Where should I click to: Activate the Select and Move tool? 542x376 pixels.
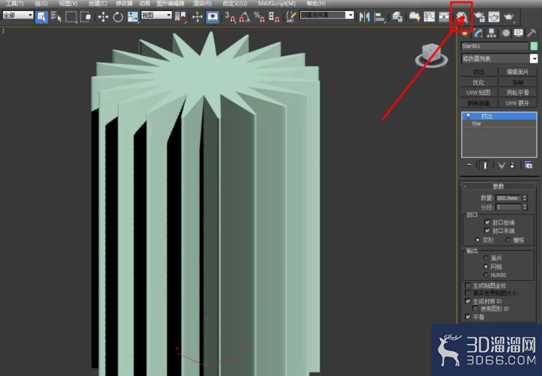tap(103, 16)
